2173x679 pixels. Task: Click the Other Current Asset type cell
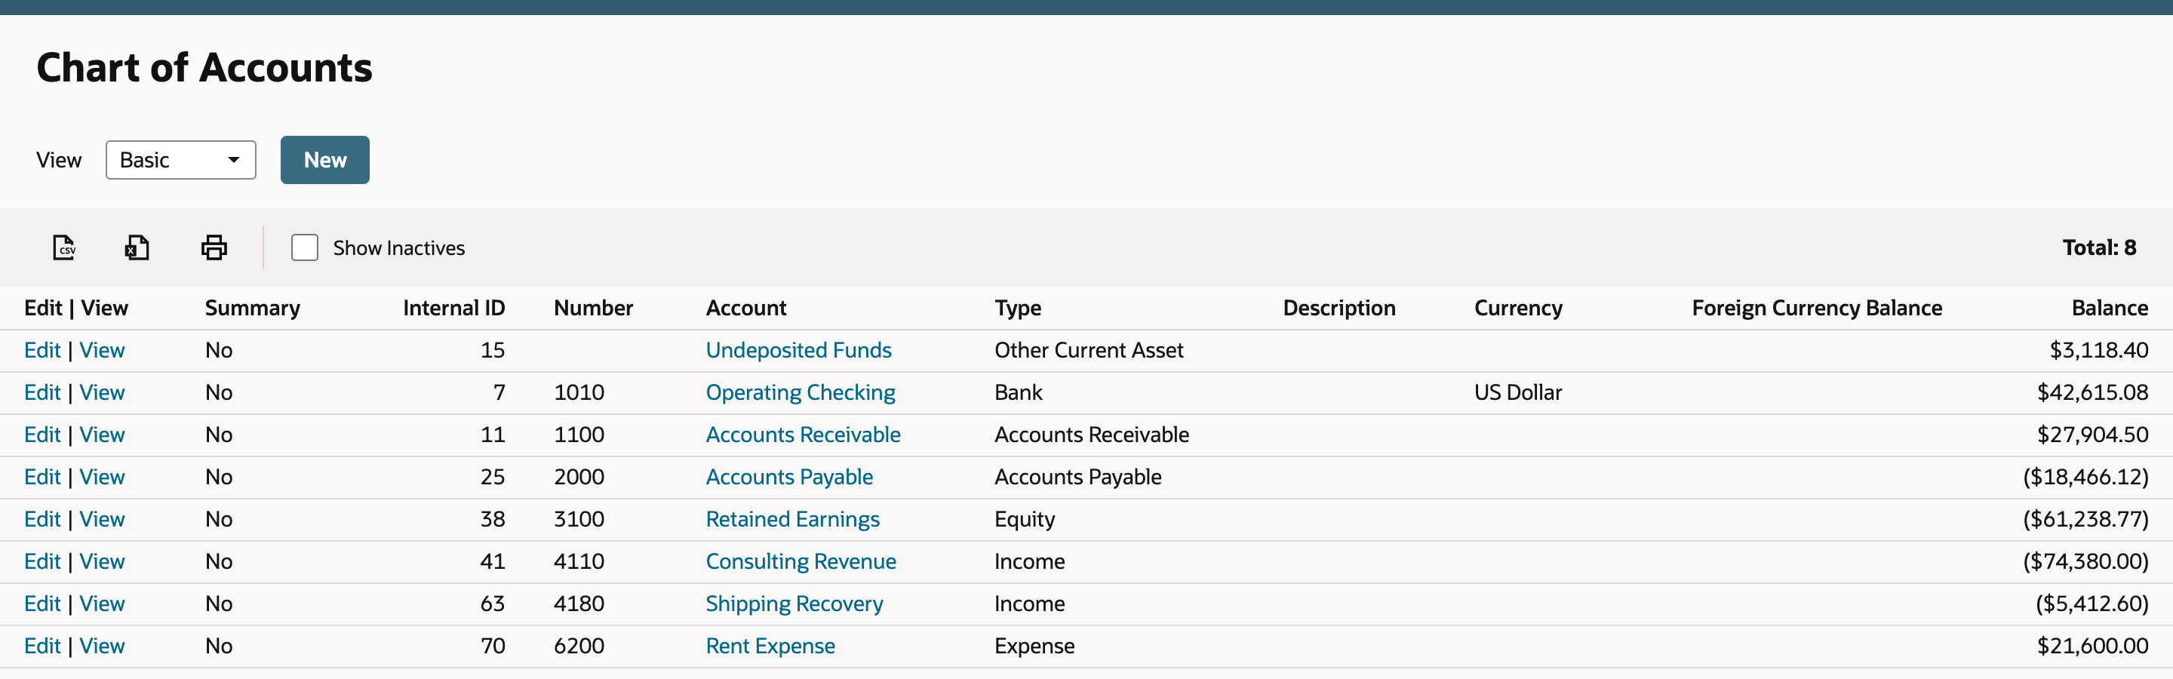[1088, 350]
